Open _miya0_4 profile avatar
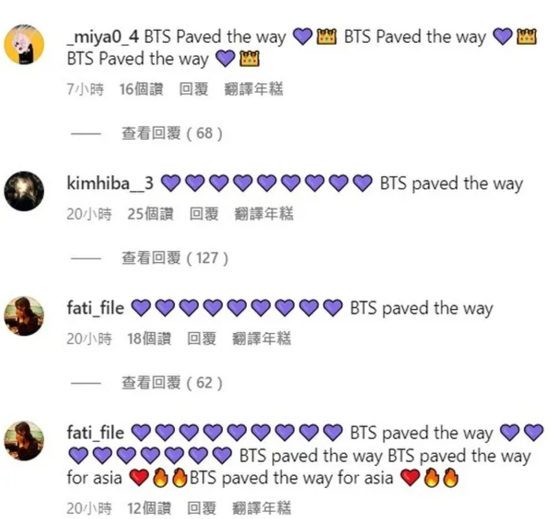This screenshot has width=550, height=519. pos(24,44)
